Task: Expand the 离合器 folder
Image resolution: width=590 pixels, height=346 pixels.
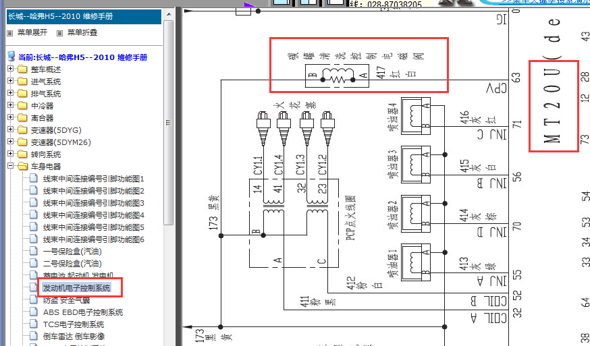Action: point(11,117)
